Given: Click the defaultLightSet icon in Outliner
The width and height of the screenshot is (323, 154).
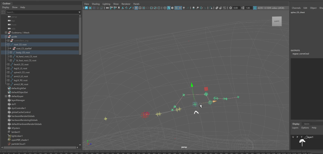Looking at the screenshot, I should pos(9,88).
